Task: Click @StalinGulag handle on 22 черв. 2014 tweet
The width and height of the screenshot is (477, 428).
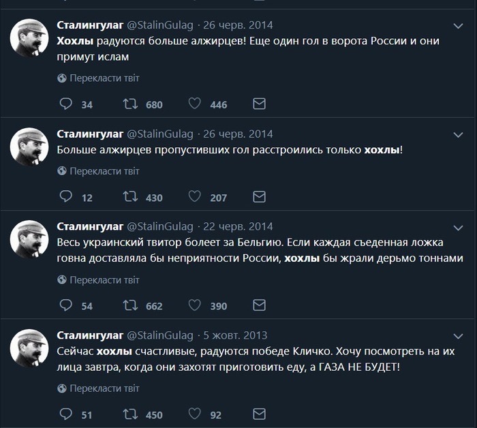Action: [x=160, y=226]
